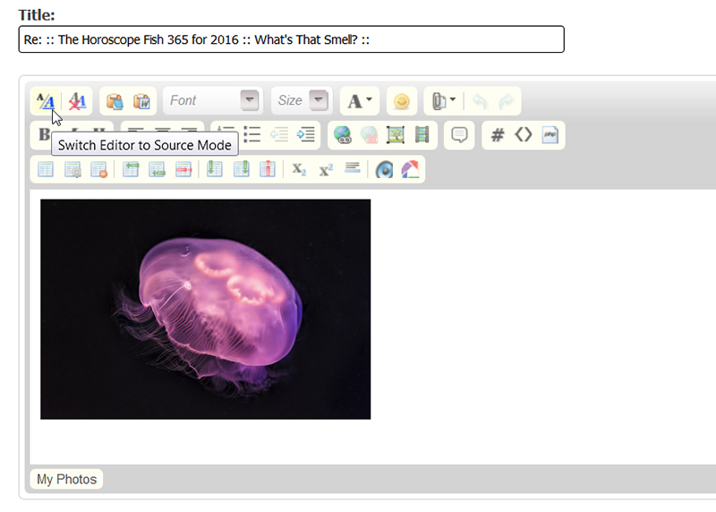Increase indent of the text
Viewport: 716px width, 512px height.
(x=306, y=134)
